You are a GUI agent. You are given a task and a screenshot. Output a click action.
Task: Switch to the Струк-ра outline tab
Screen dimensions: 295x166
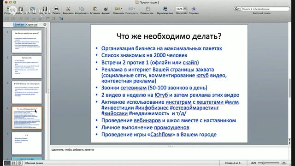pyautogui.click(x=32, y=24)
